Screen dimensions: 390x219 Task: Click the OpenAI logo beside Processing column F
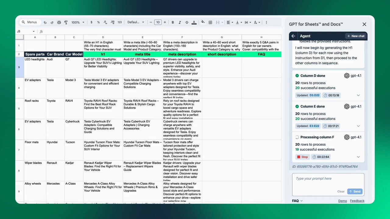[347, 137]
